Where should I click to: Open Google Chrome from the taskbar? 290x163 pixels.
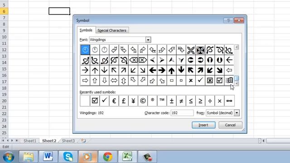[x=108, y=157]
